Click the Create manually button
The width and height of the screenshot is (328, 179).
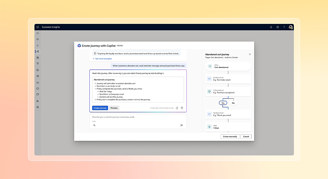230,136
